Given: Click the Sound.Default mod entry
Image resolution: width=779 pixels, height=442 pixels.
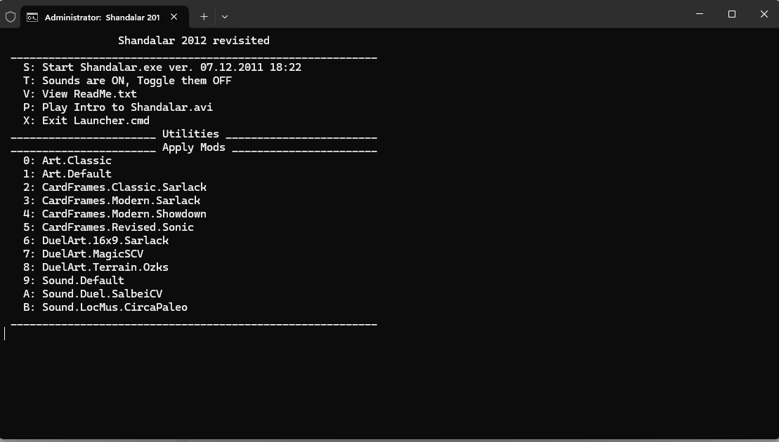Looking at the screenshot, I should point(74,281).
